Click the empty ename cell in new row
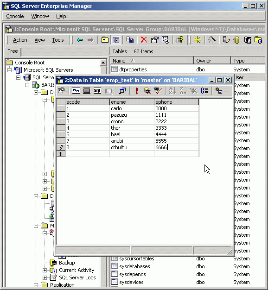The width and height of the screenshot is (268, 290). pyautogui.click(x=132, y=154)
